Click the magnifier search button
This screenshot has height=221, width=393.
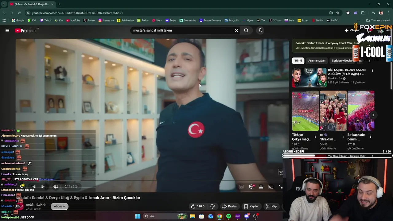tap(246, 30)
